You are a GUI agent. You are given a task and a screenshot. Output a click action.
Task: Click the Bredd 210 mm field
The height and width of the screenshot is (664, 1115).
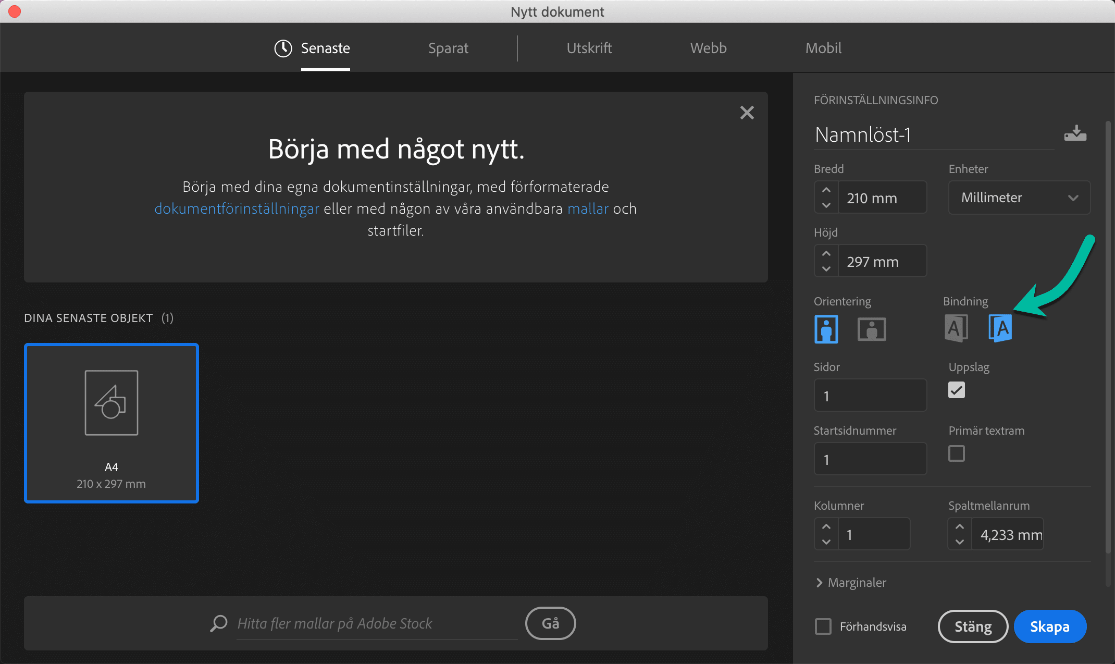[882, 198]
